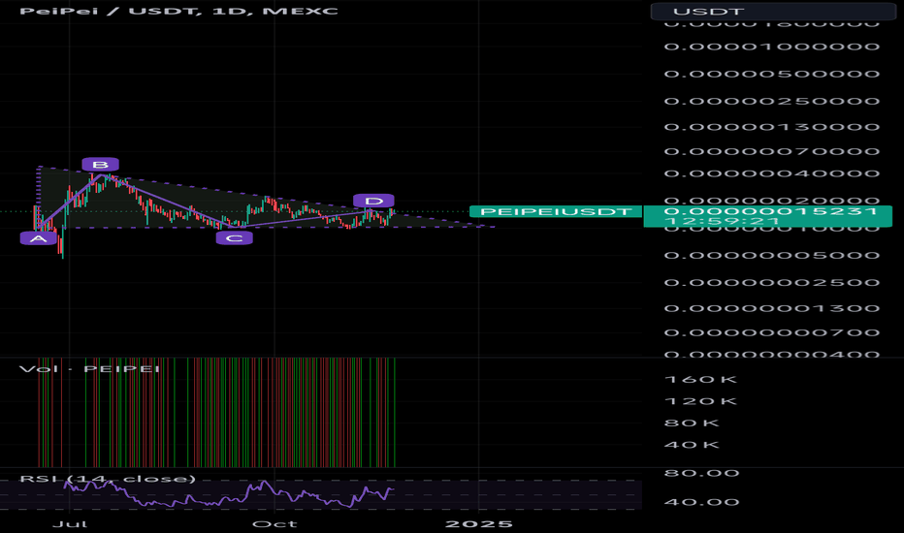904x533 pixels.
Task: Click the pattern point label D
Action: tap(373, 201)
